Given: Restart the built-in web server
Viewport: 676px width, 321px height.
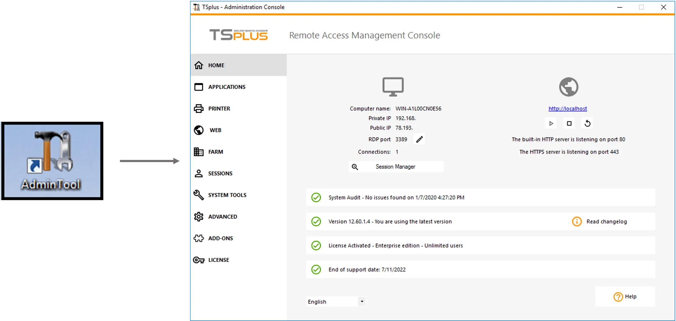Looking at the screenshot, I should click(x=587, y=123).
